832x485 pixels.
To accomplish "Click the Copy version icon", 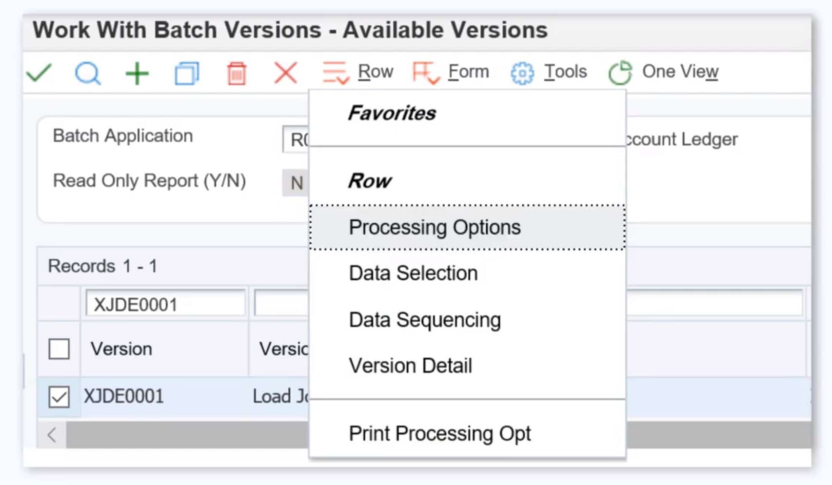I will point(187,74).
